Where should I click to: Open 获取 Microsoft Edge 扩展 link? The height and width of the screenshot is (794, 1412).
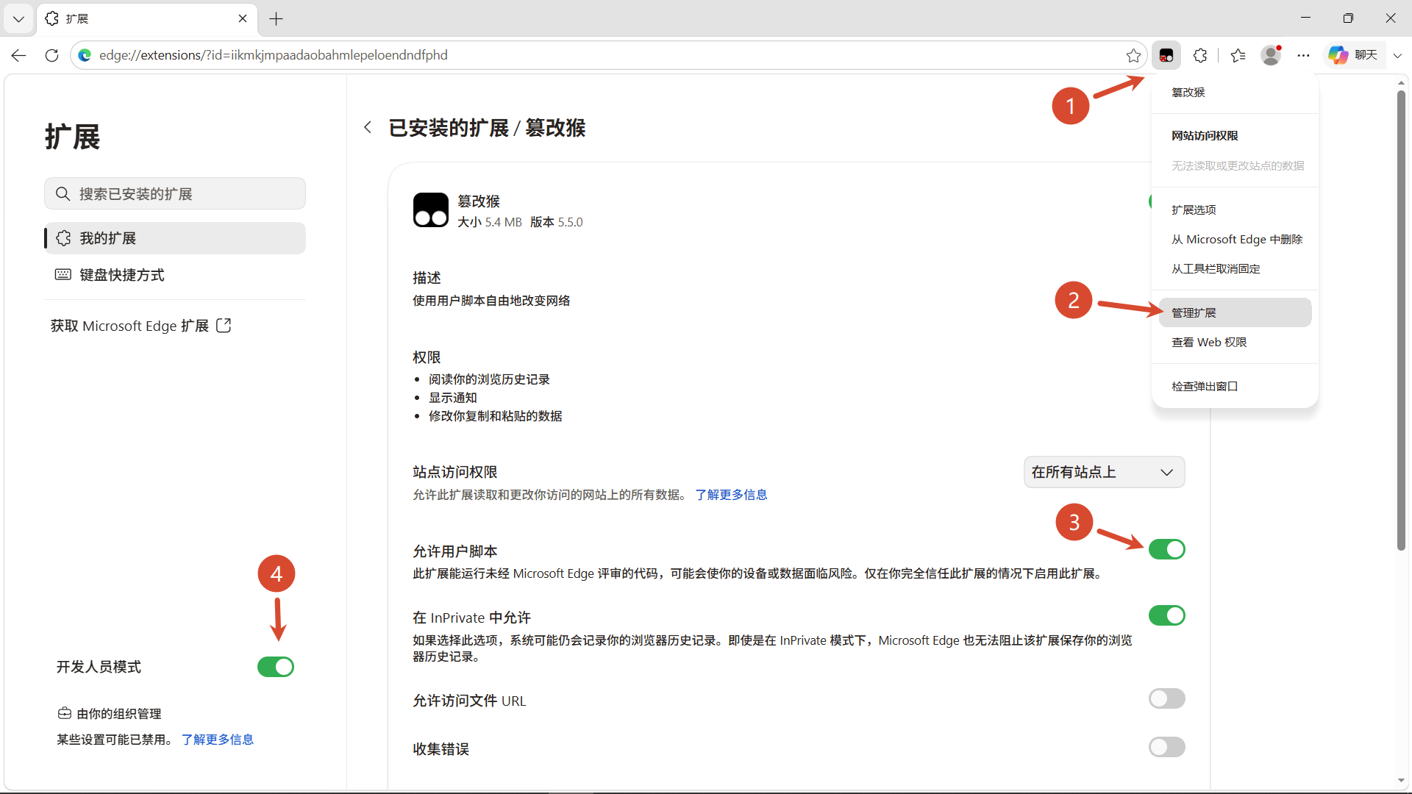(x=140, y=326)
